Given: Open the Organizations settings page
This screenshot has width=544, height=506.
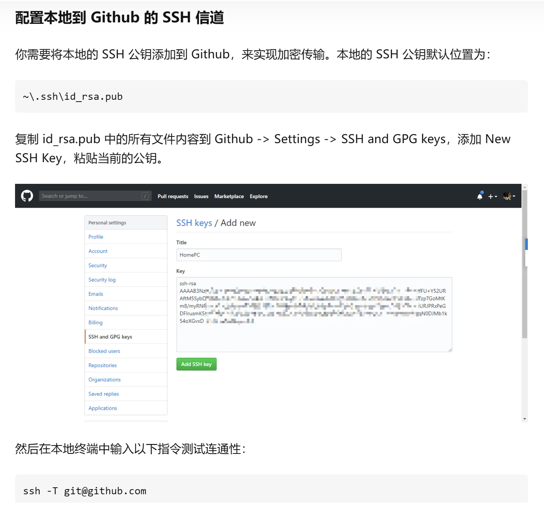Looking at the screenshot, I should point(126,380).
